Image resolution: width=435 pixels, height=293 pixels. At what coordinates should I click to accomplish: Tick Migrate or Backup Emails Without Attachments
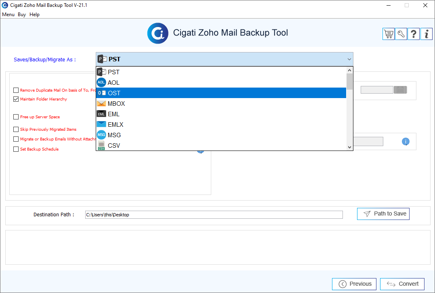pos(16,139)
